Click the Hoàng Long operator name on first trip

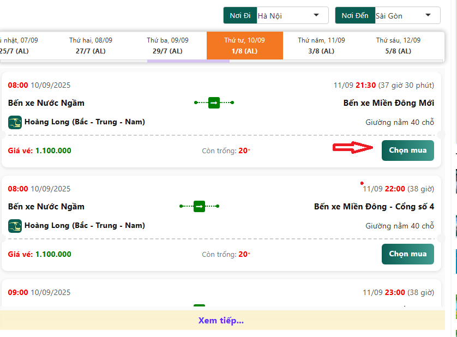pos(85,122)
